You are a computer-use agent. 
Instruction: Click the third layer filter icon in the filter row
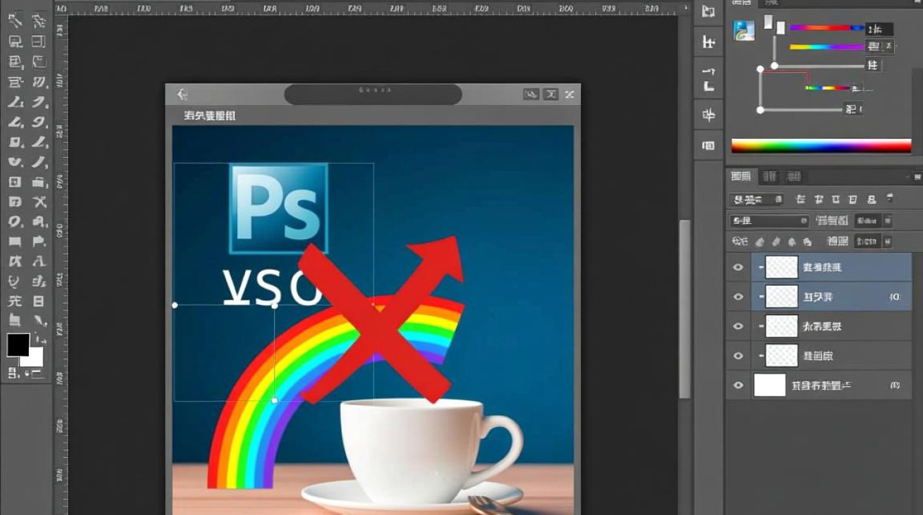tap(836, 200)
